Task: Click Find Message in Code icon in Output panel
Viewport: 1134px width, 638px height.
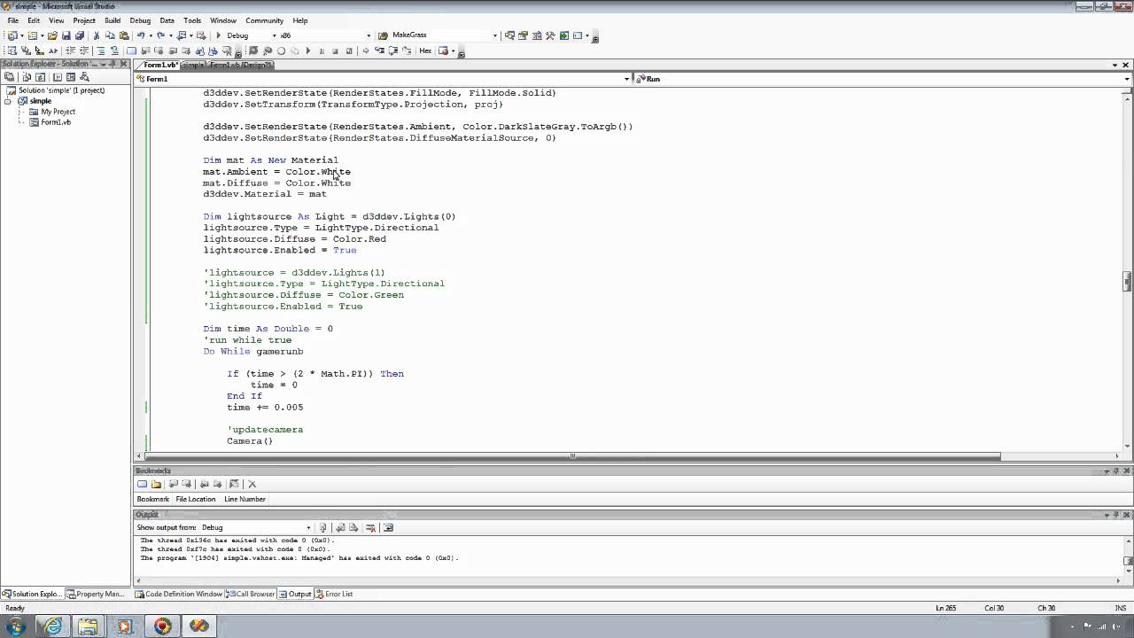Action: 322,527
